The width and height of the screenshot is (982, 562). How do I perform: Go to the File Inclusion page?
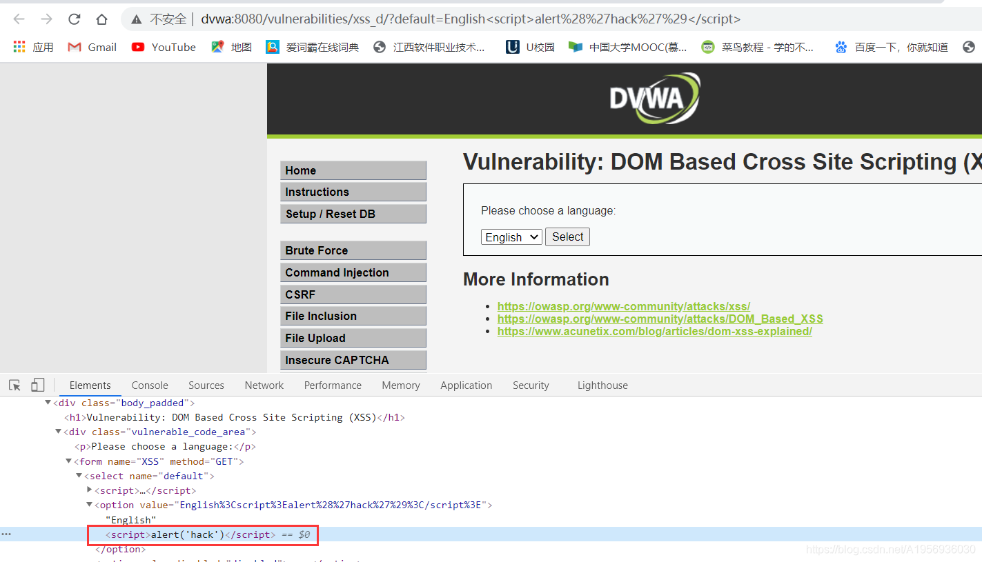tap(353, 316)
